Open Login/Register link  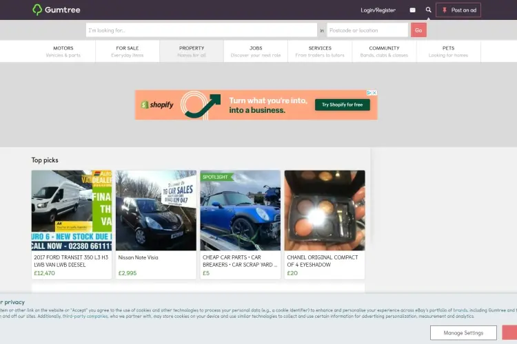tap(378, 10)
